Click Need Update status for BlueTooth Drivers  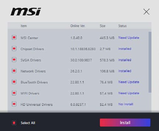pos(129,82)
